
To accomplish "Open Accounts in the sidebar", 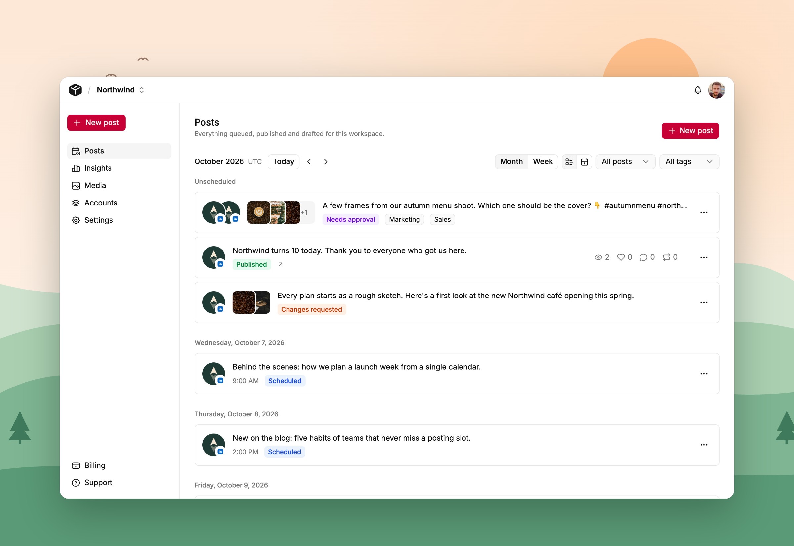I will point(119,203).
